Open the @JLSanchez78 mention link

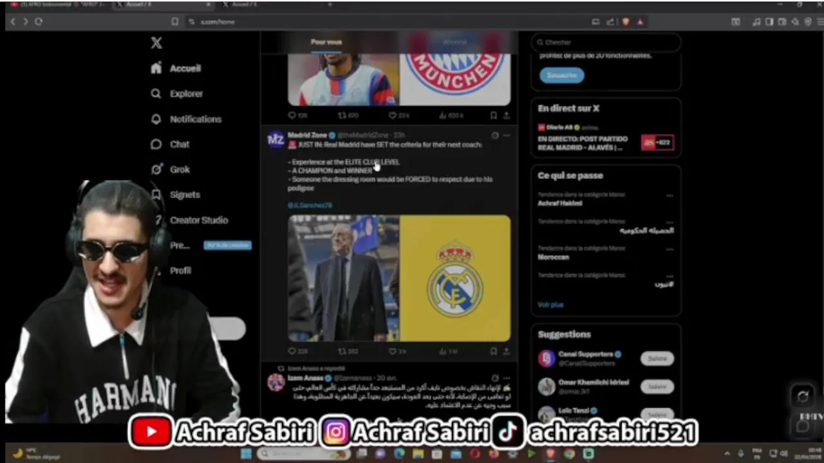310,205
